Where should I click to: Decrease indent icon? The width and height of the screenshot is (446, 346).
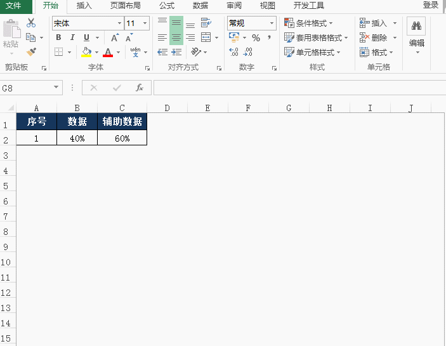tap(162, 52)
